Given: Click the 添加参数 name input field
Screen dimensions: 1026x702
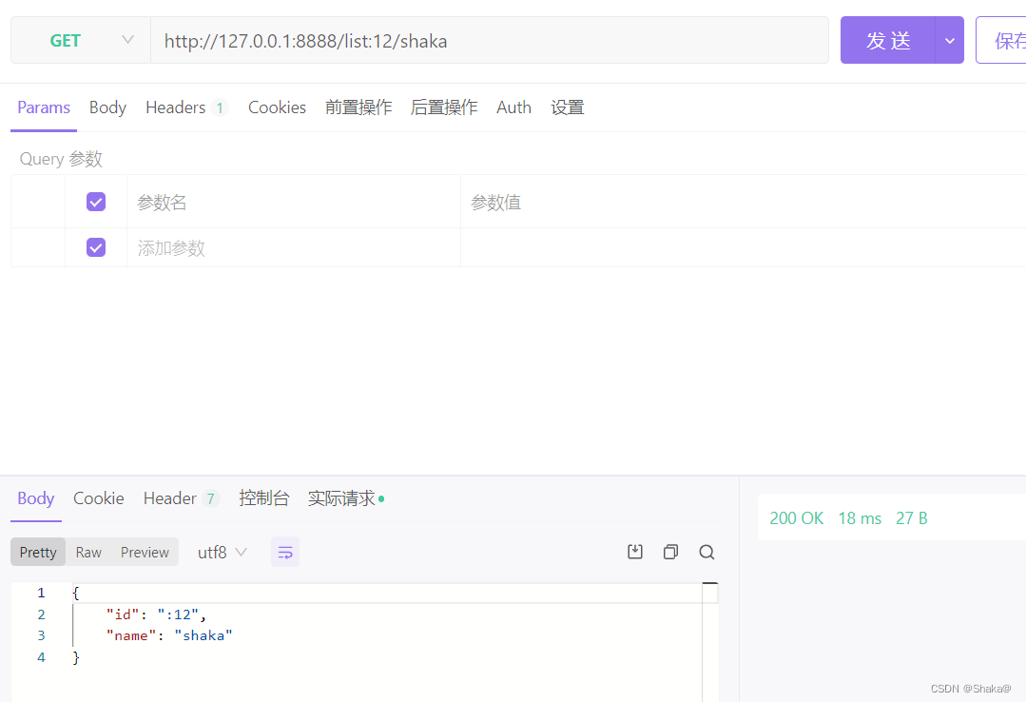Looking at the screenshot, I should click(x=294, y=247).
